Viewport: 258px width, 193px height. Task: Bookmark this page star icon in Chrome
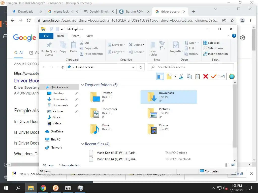232,20
